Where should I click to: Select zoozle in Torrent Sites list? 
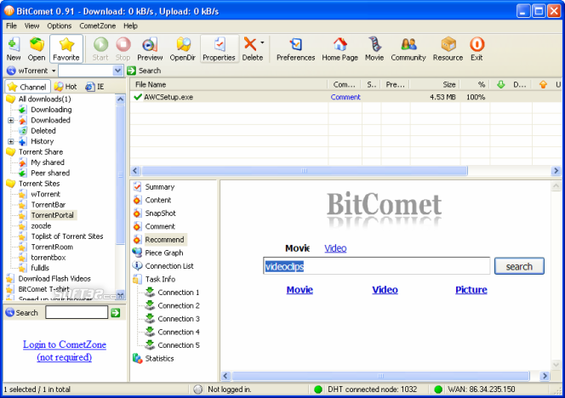41,226
